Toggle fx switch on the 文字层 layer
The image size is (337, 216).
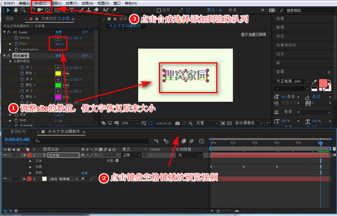point(96,155)
